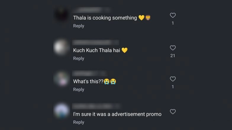Image resolution: width=232 pixels, height=130 pixels.
Task: Reply to the 'What's this??' comment
Action: pyautogui.click(x=79, y=90)
